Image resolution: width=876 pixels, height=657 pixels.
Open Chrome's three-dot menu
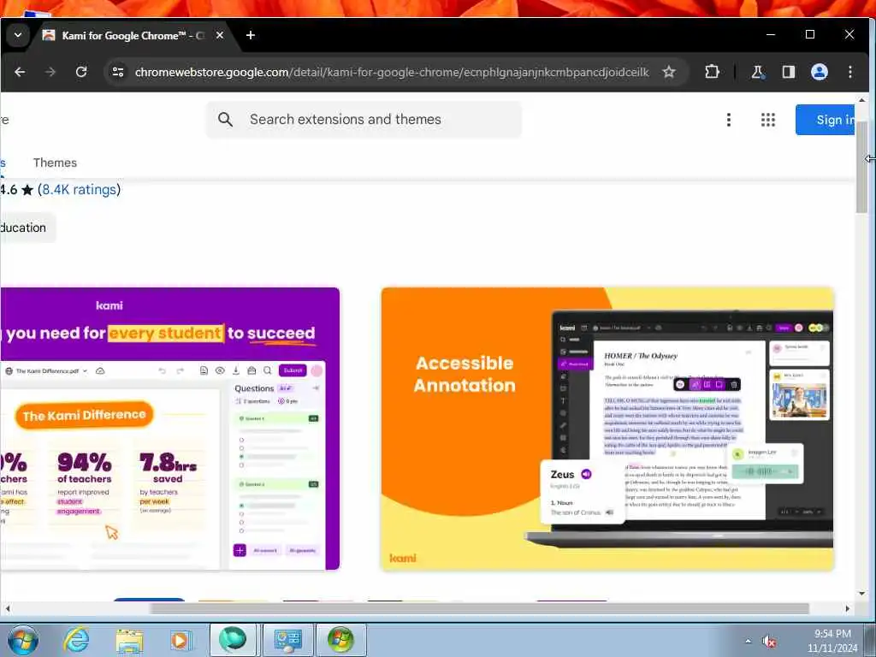[849, 72]
